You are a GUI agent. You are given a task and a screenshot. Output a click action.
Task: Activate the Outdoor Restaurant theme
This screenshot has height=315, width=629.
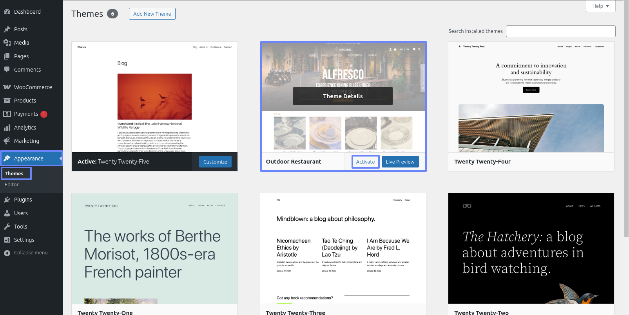pyautogui.click(x=365, y=162)
